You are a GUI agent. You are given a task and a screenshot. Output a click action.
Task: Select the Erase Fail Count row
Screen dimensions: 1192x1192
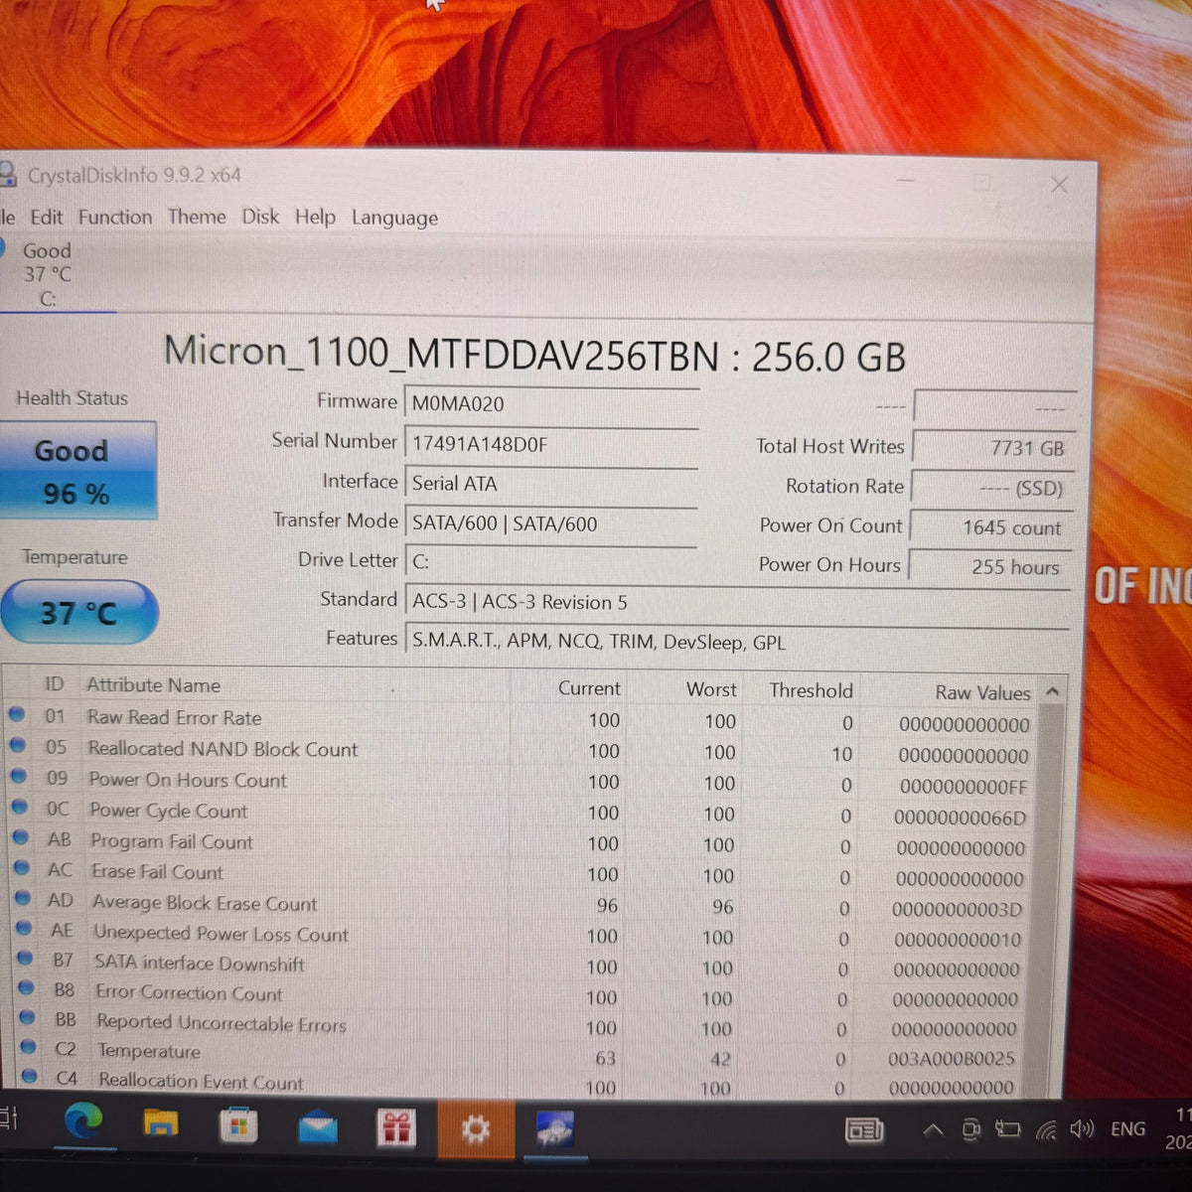[521, 874]
